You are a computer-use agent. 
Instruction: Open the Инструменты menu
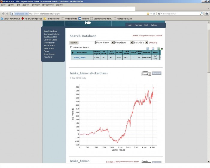pyautogui.click(x=48, y=5)
